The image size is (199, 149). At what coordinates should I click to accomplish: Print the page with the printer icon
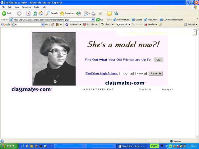[94, 13]
